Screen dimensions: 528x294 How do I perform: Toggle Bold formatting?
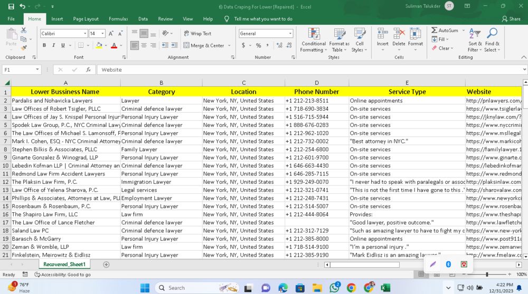44,45
